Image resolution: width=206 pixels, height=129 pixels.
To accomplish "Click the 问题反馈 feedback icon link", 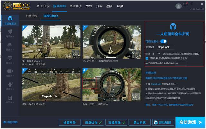I will pyautogui.click(x=10, y=122).
